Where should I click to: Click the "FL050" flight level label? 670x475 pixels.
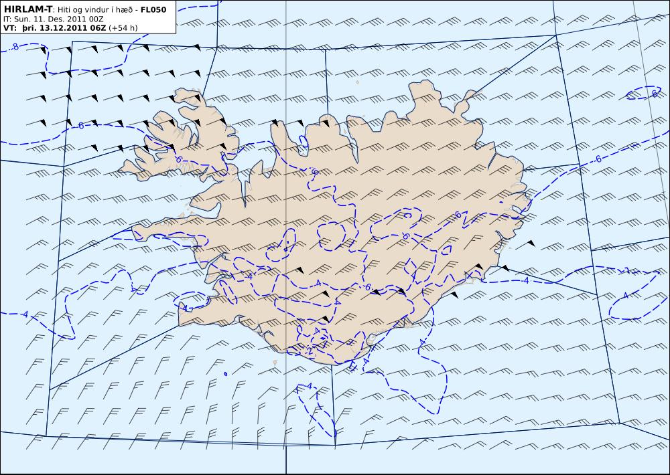(x=153, y=9)
